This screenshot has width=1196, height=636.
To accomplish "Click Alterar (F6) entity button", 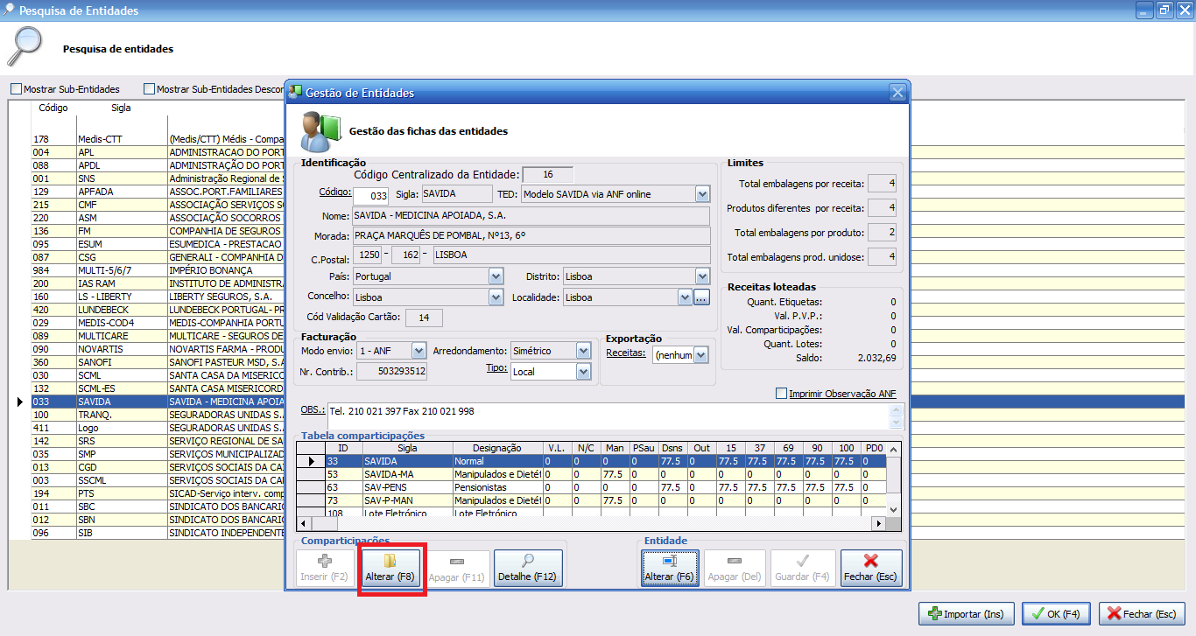I will (670, 568).
